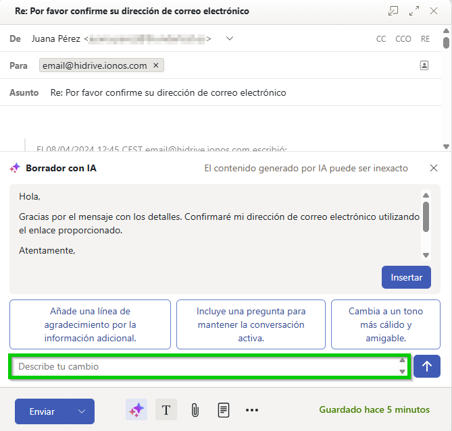Viewport: 452px width, 431px height.
Task: Choose 'Incluye una pregunta' suggestion
Action: coord(251,324)
